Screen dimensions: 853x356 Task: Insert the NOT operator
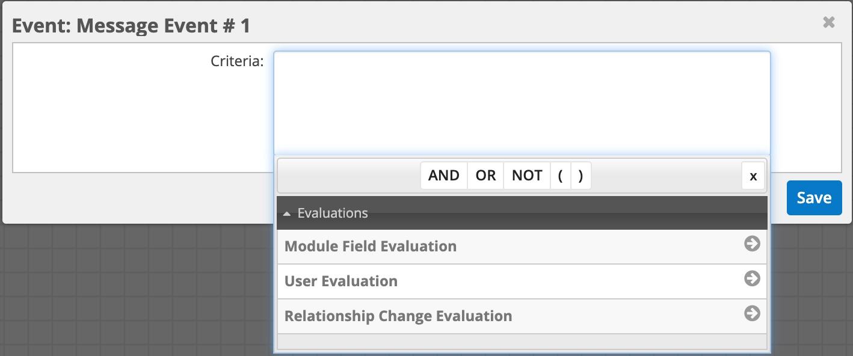point(527,176)
